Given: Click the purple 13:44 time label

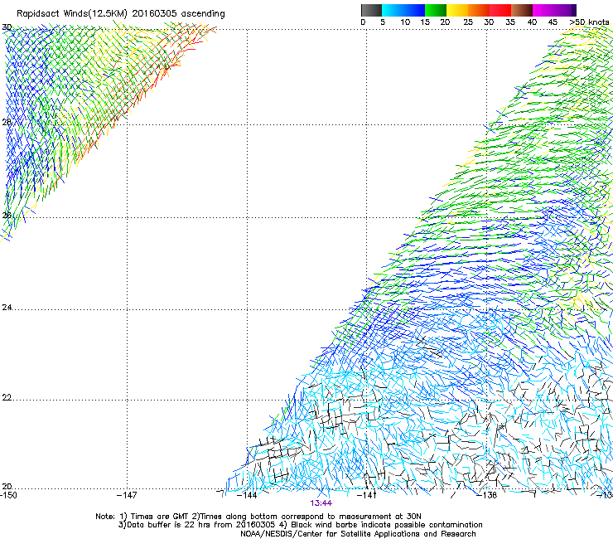Looking at the screenshot, I should pos(321,503).
